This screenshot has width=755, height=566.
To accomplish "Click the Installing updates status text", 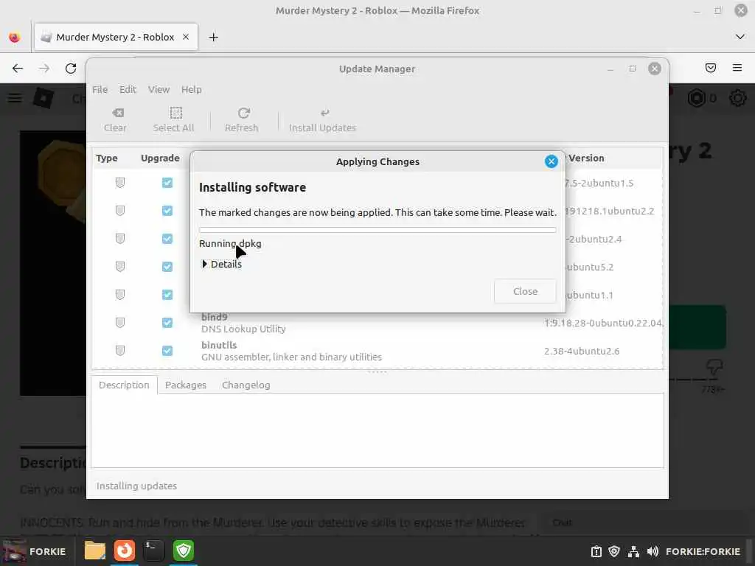I will [136, 486].
